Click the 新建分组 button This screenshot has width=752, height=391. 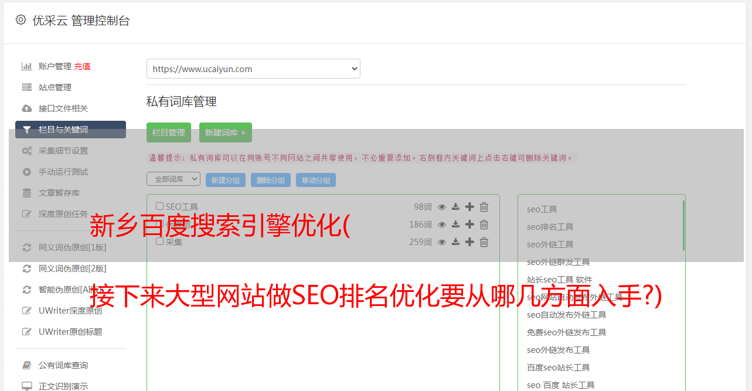pos(226,180)
